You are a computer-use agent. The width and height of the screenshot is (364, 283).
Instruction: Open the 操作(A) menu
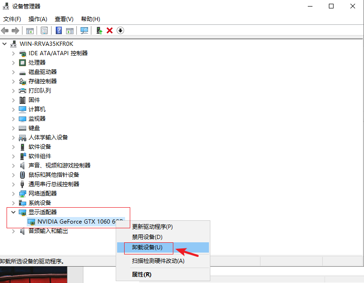tap(37, 19)
